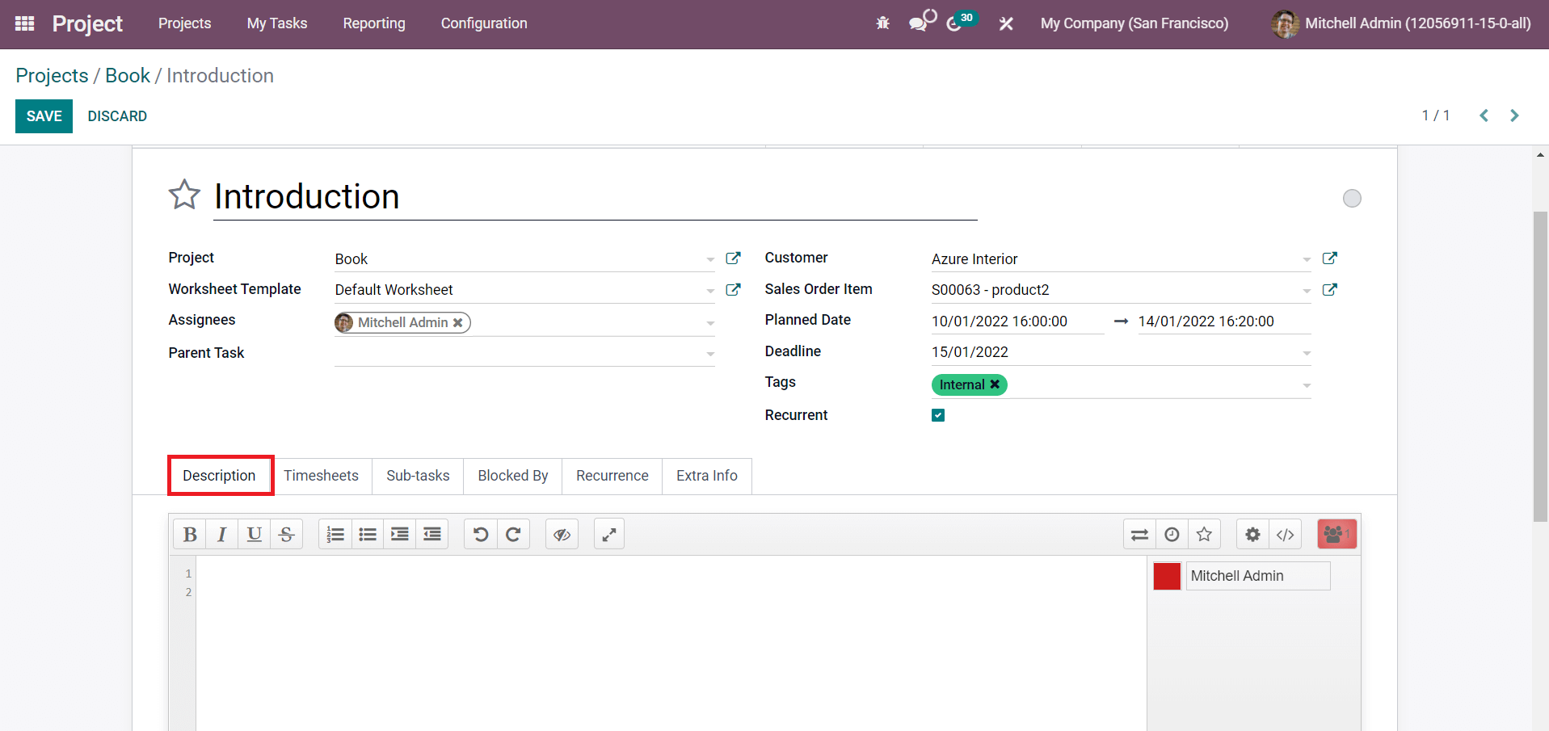The image size is (1549, 731).
Task: Toggle strikethrough formatting in editor
Action: coord(287,534)
